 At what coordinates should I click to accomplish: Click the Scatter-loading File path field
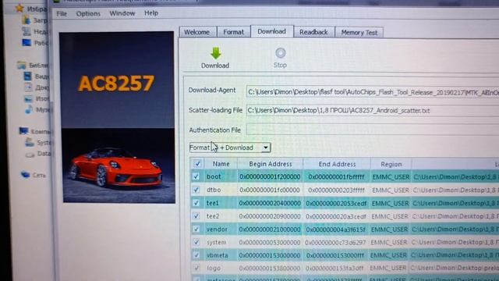click(373, 111)
